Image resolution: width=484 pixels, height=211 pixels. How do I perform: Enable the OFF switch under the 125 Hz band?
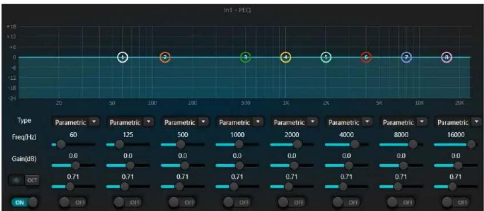point(128,202)
